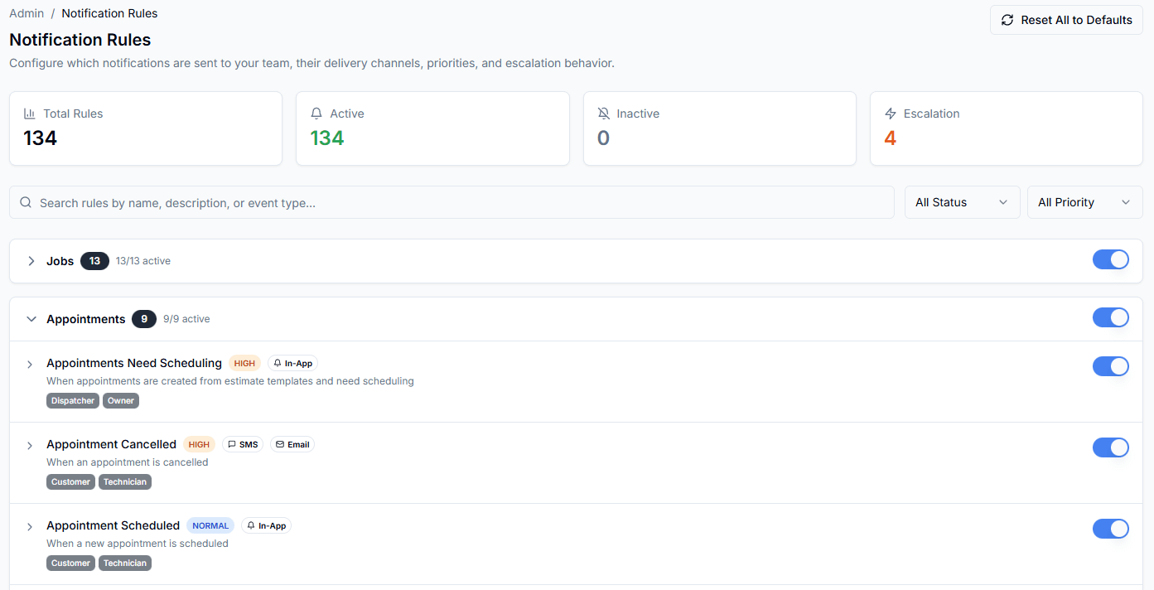This screenshot has width=1154, height=590.
Task: Click the Total Rules stat card
Action: (146, 128)
